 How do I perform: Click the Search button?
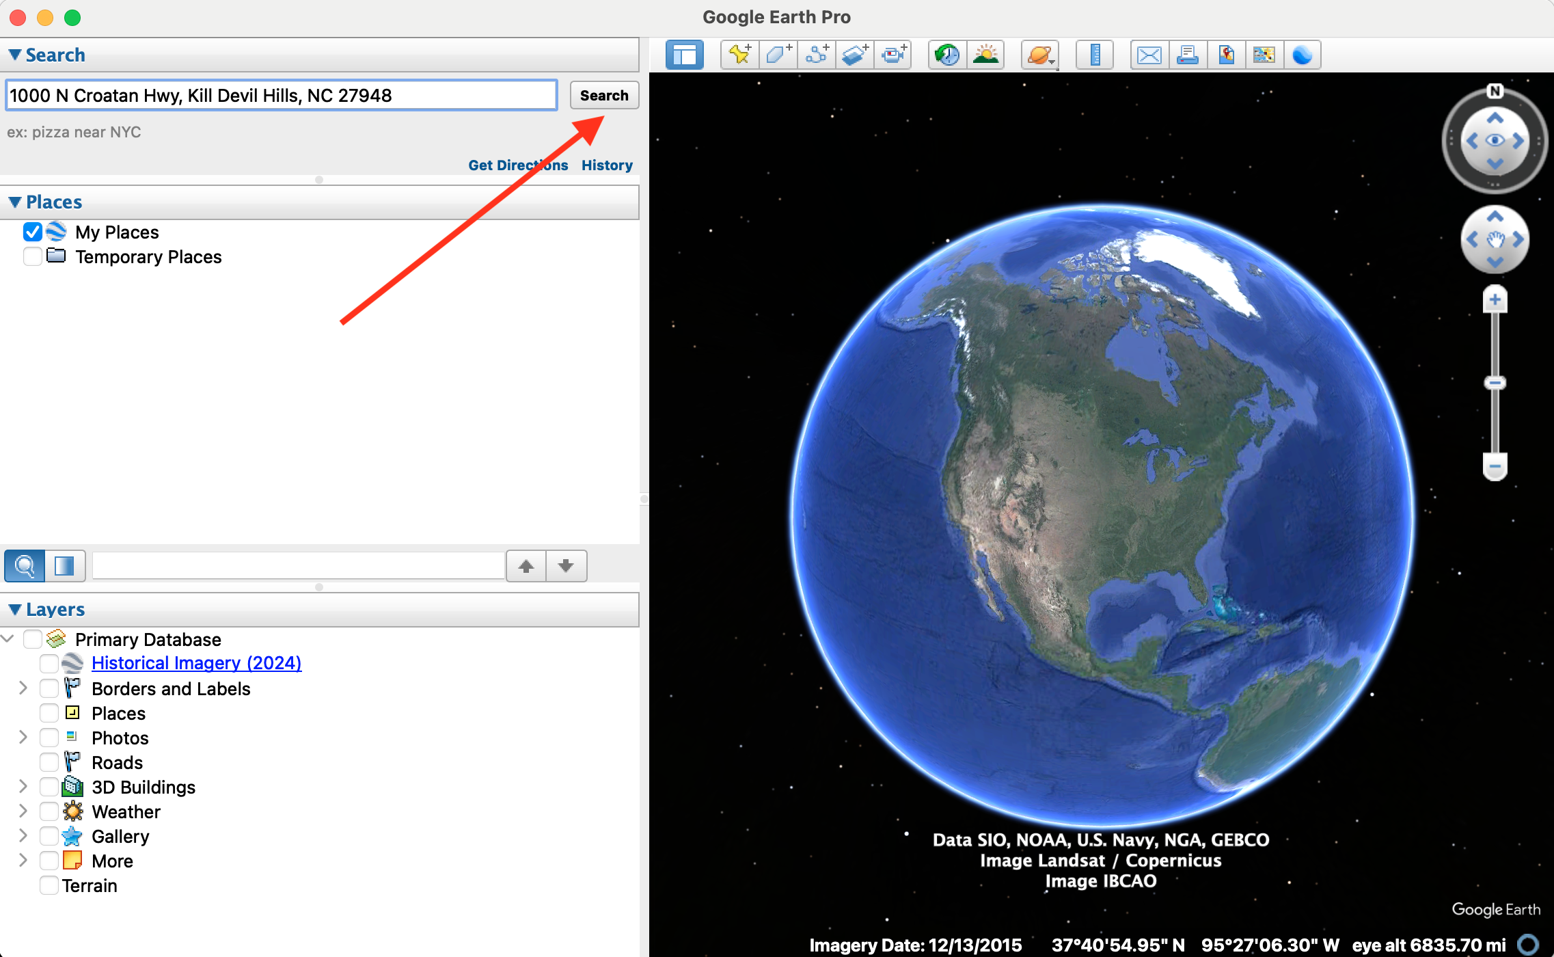[x=604, y=96]
